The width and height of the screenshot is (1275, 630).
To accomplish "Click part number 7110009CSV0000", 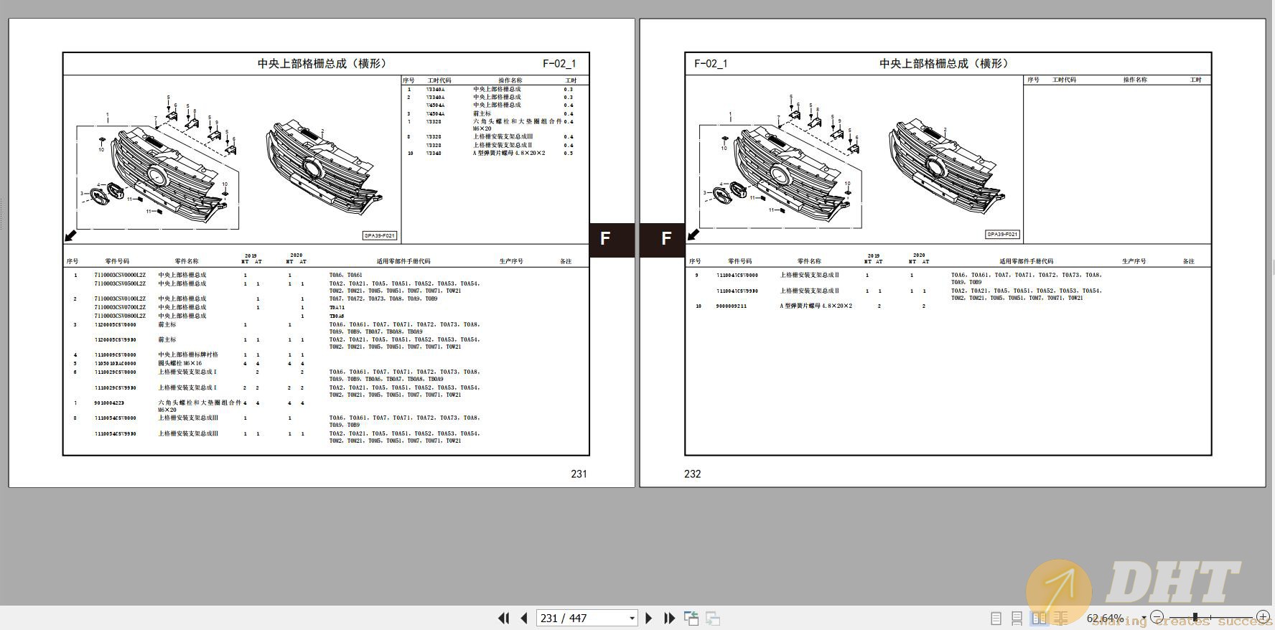I will click(115, 355).
